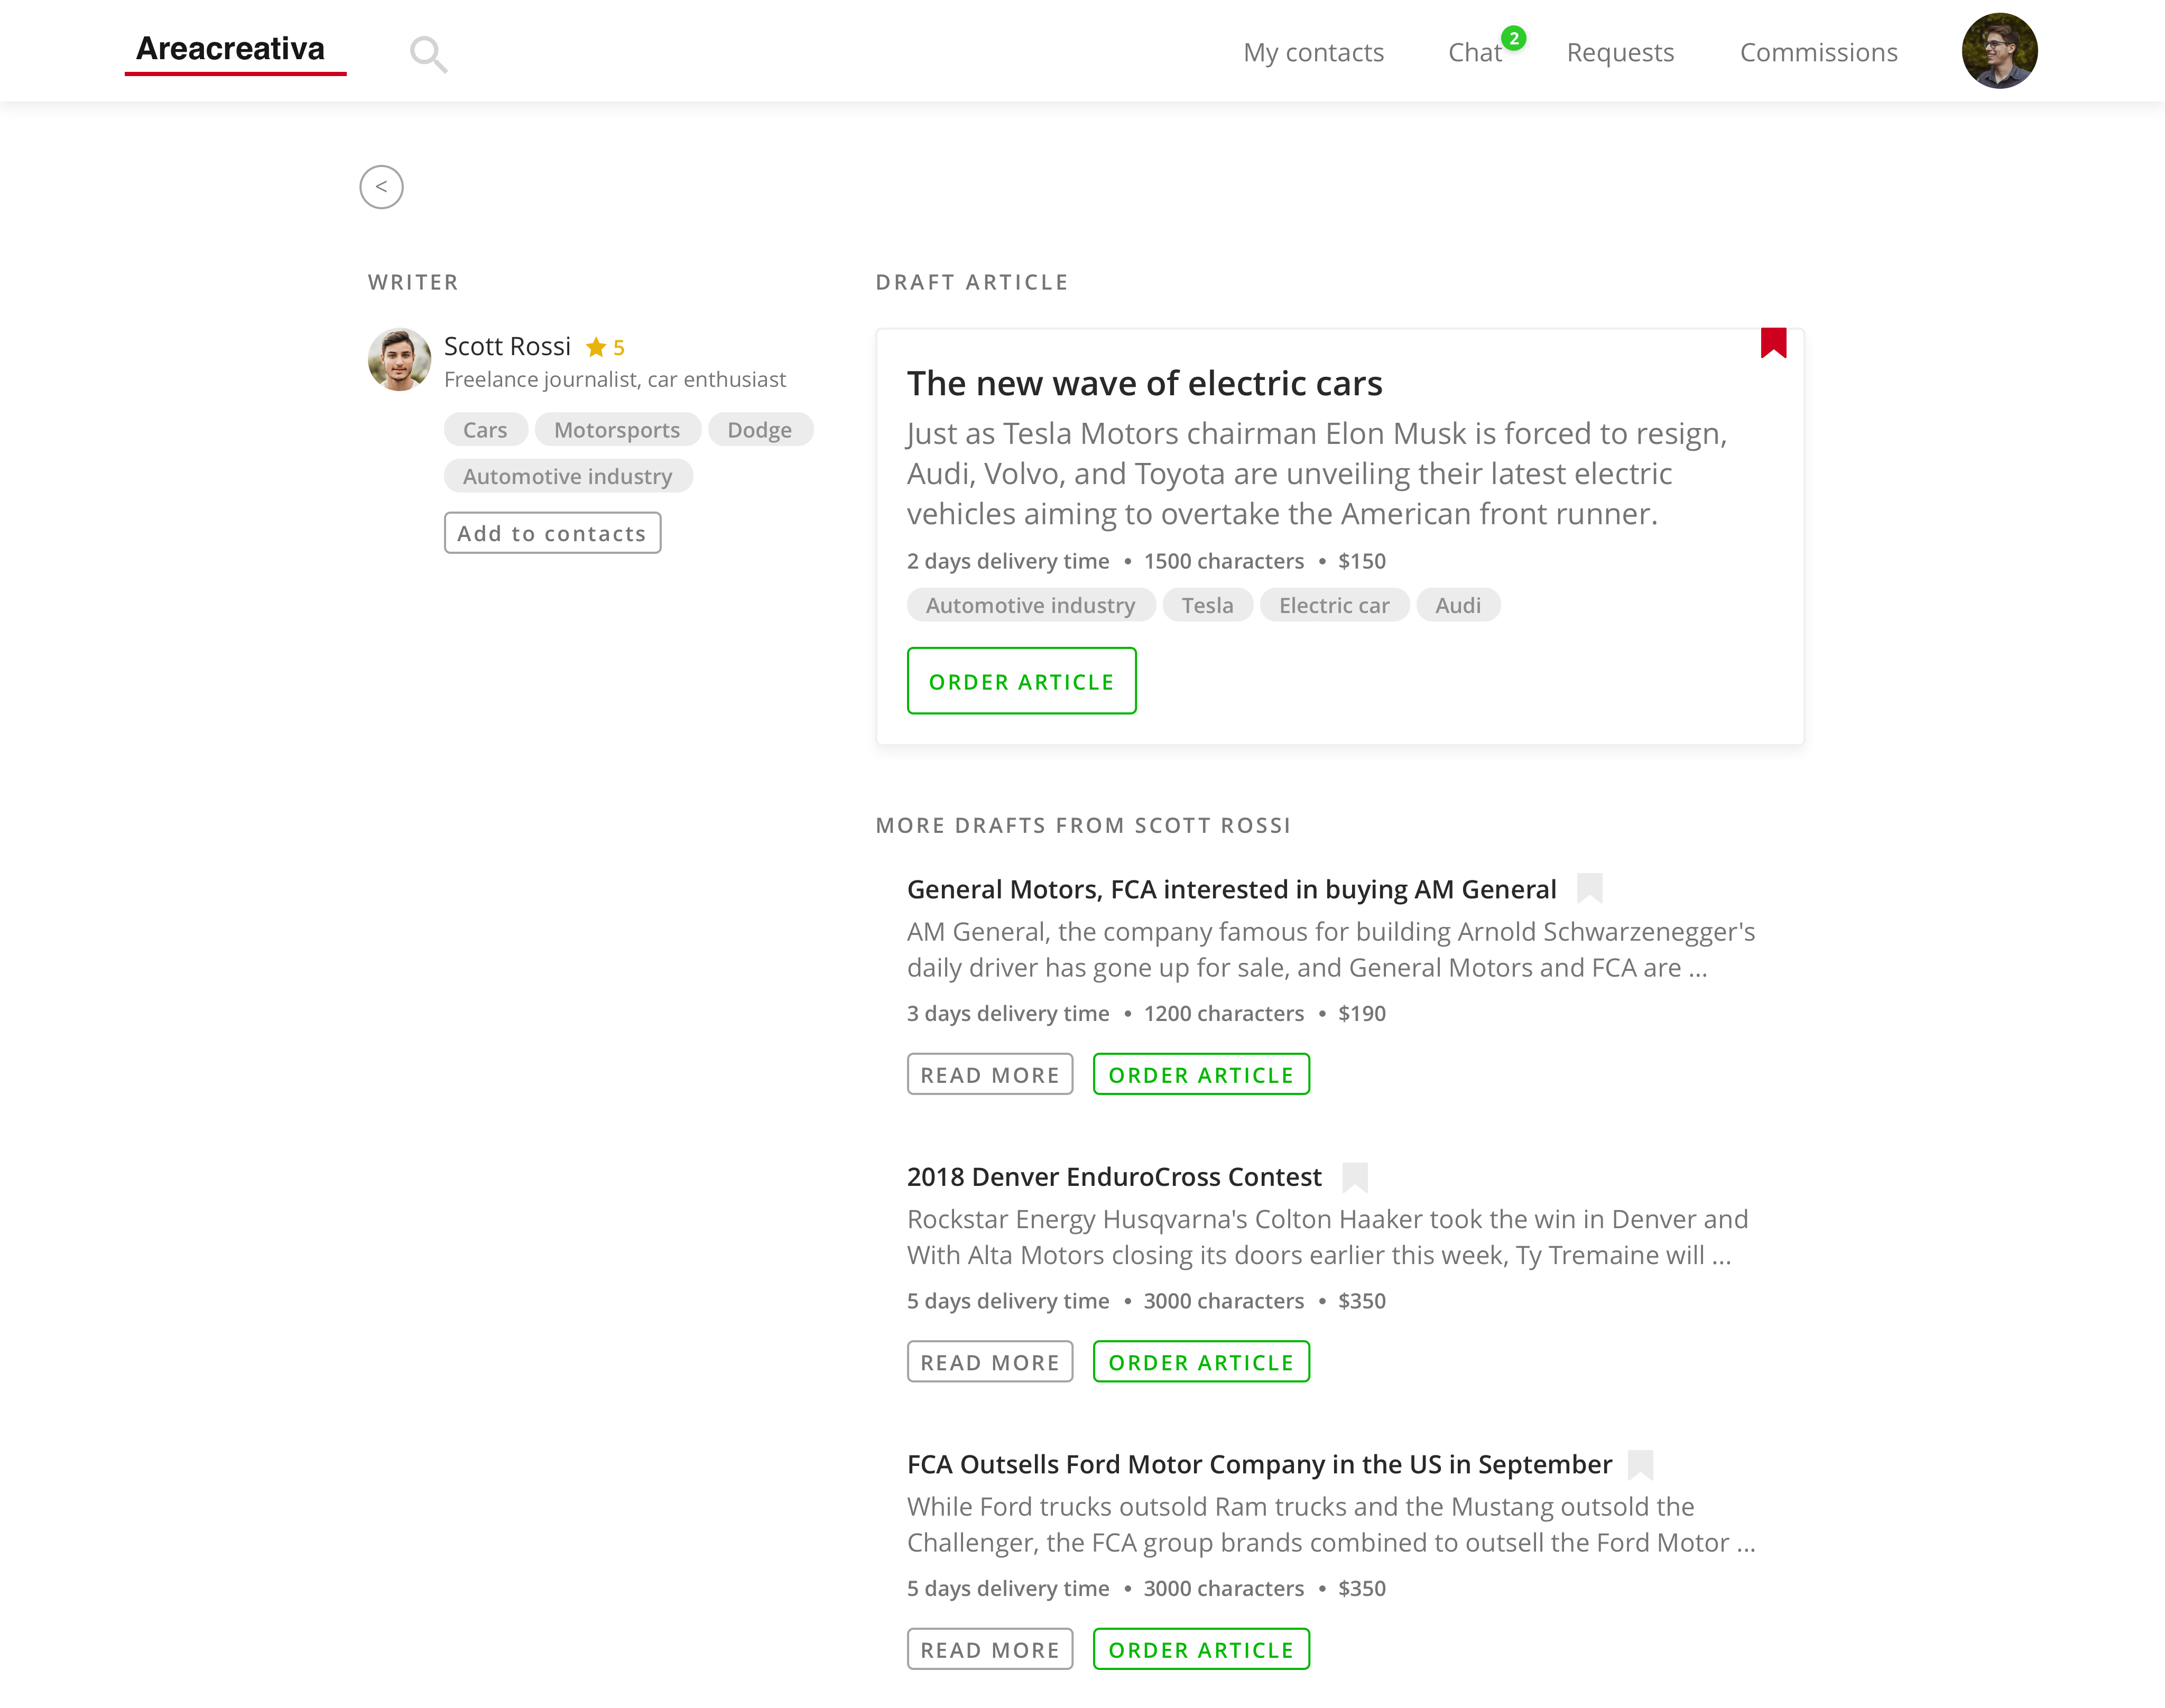Order the $190 AM General article
Image resolution: width=2165 pixels, height=1708 pixels.
1201,1074
